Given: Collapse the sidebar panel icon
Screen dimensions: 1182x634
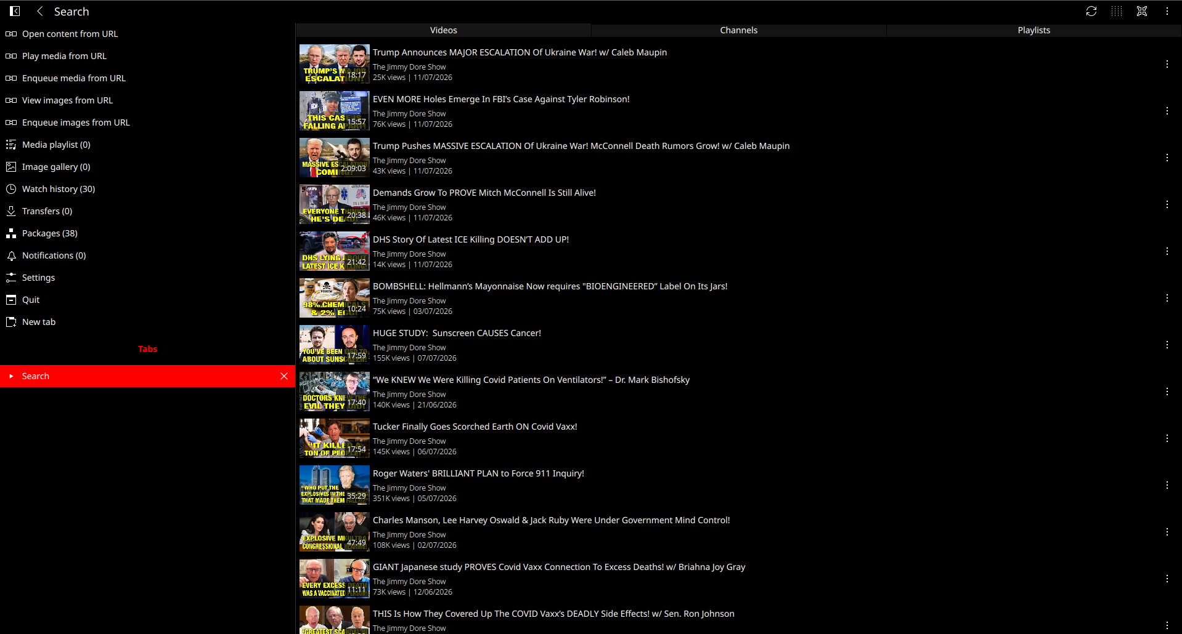Looking at the screenshot, I should 15,11.
